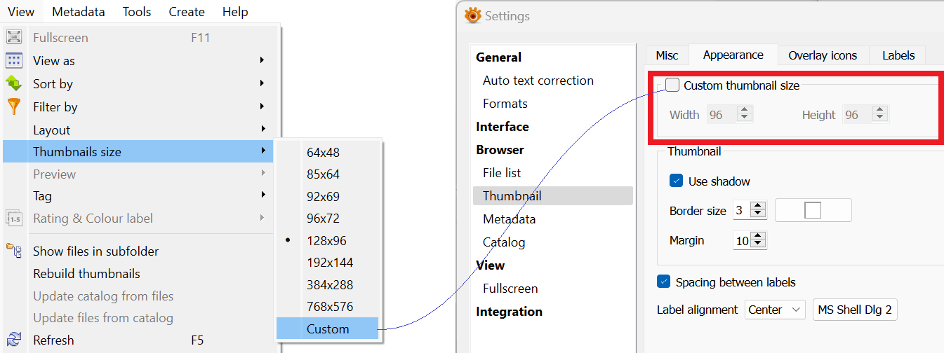Uncheck the Use shadow checkbox
This screenshot has width=944, height=353.
tap(677, 181)
